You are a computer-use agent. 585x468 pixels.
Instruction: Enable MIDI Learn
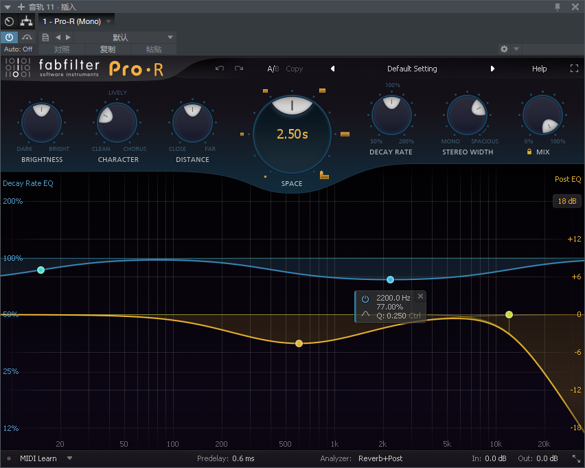(38, 458)
